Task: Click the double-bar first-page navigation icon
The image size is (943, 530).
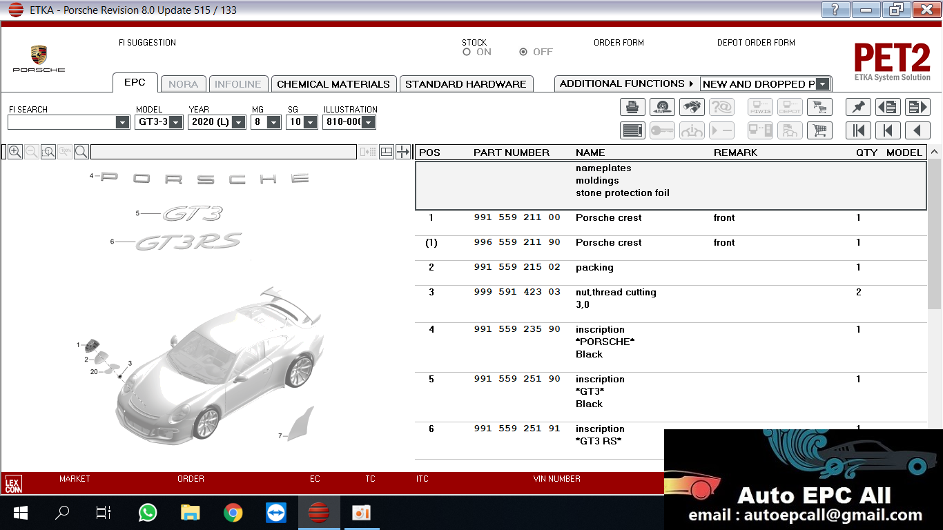Action: coord(858,130)
